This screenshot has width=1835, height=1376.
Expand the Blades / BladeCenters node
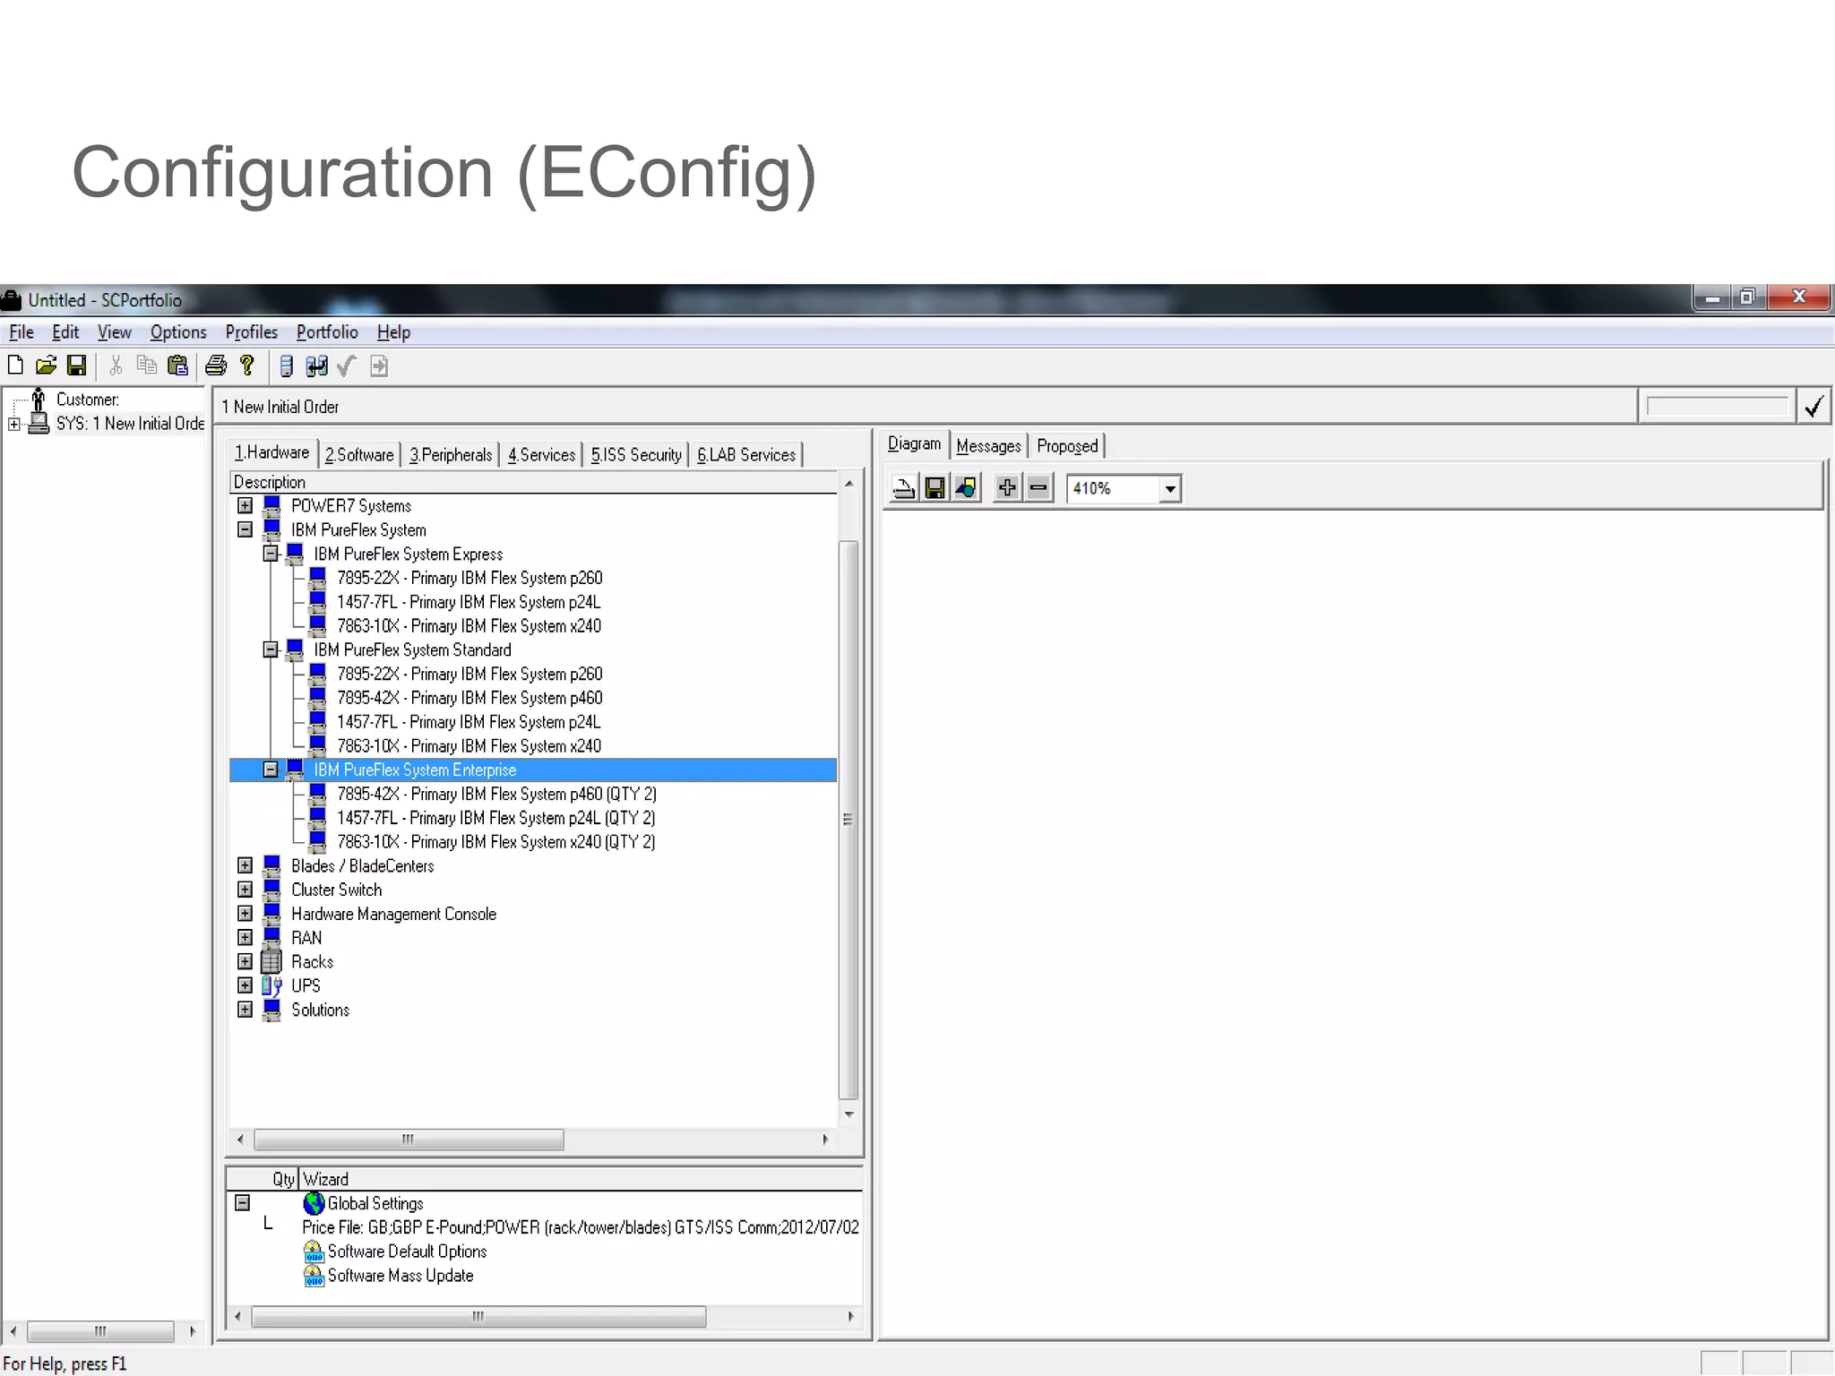[x=245, y=865]
